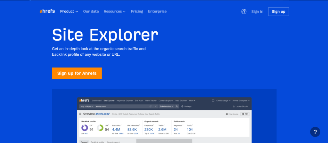Screen dimensions: 328x143
Task: Open the language globe icon
Action: coord(244,12)
